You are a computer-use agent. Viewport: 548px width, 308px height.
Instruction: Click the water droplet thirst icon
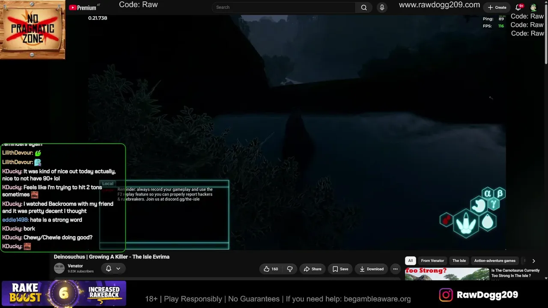click(487, 222)
